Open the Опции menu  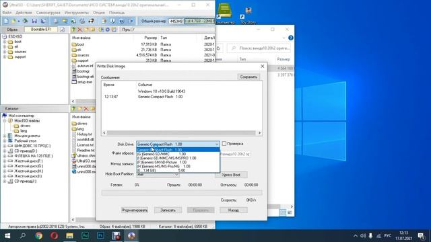[x=99, y=13]
